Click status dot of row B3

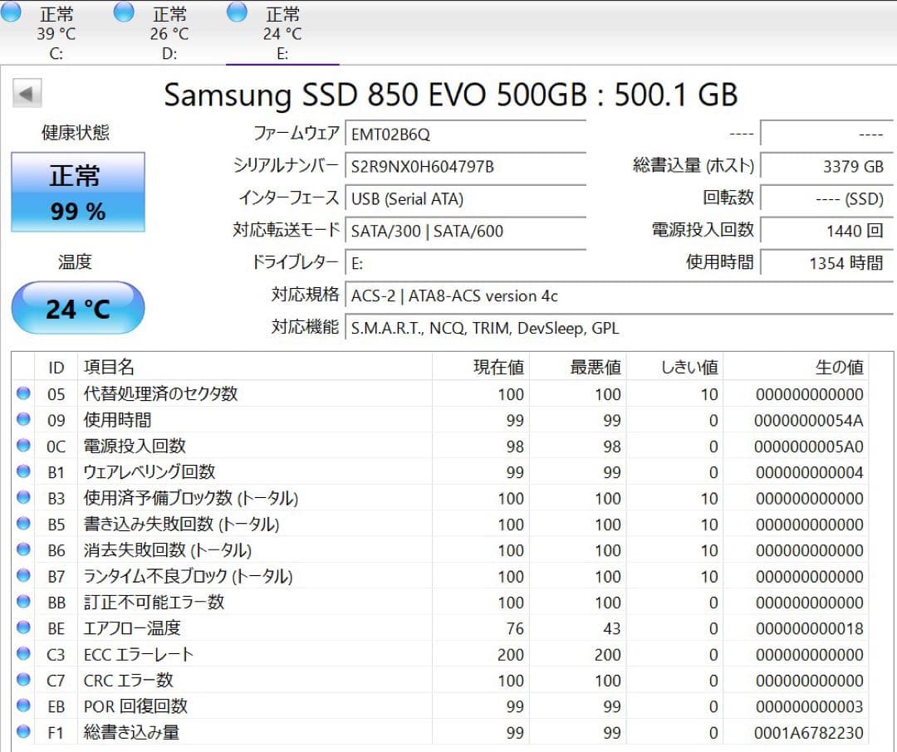pyautogui.click(x=23, y=497)
